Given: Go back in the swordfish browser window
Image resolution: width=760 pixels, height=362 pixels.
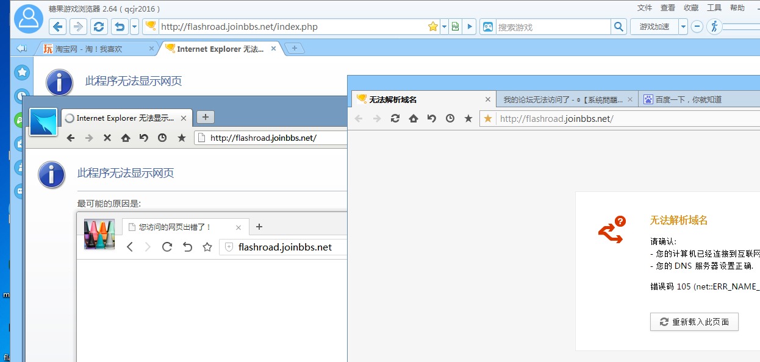Looking at the screenshot, I should 71,138.
